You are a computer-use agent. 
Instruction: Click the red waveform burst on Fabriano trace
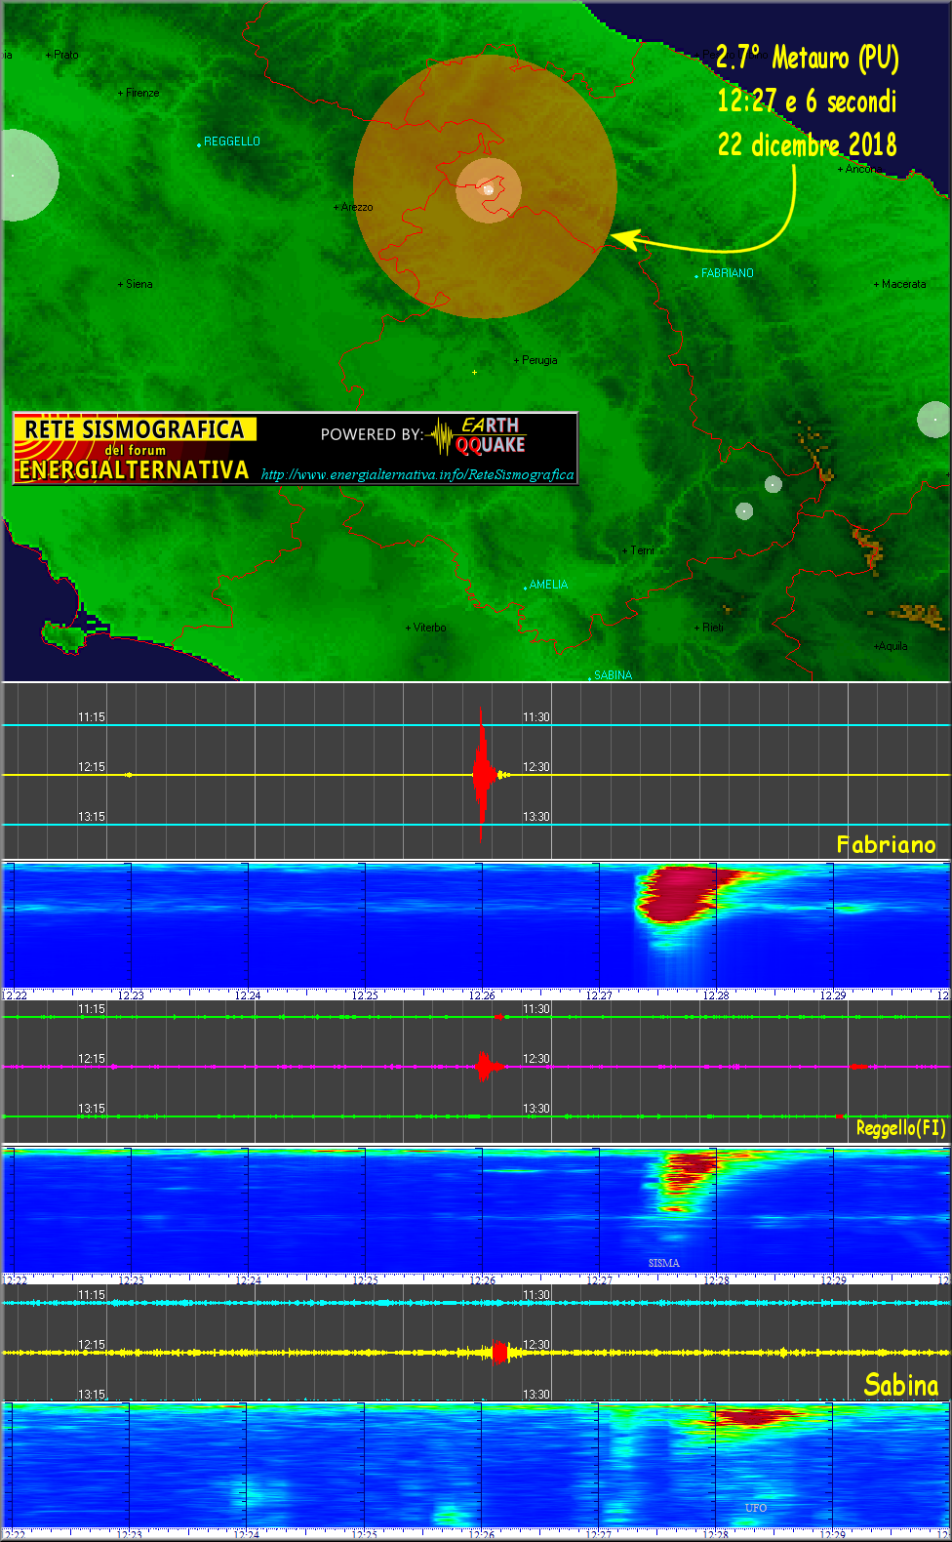482,774
